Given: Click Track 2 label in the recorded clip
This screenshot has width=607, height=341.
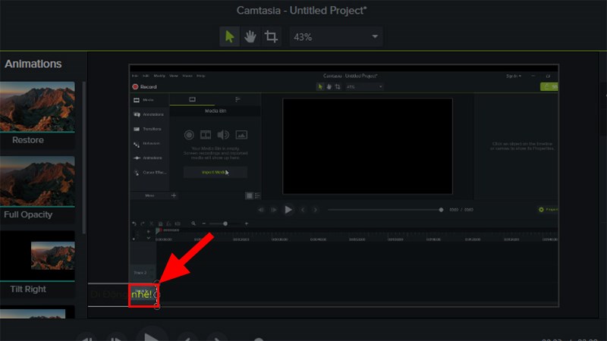Looking at the screenshot, I should pos(140,273).
